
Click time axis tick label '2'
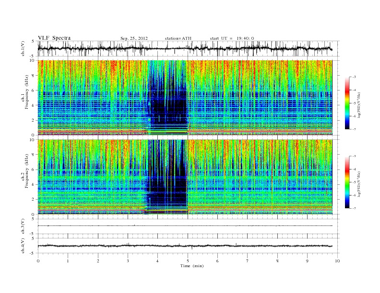pyautogui.click(x=98, y=261)
